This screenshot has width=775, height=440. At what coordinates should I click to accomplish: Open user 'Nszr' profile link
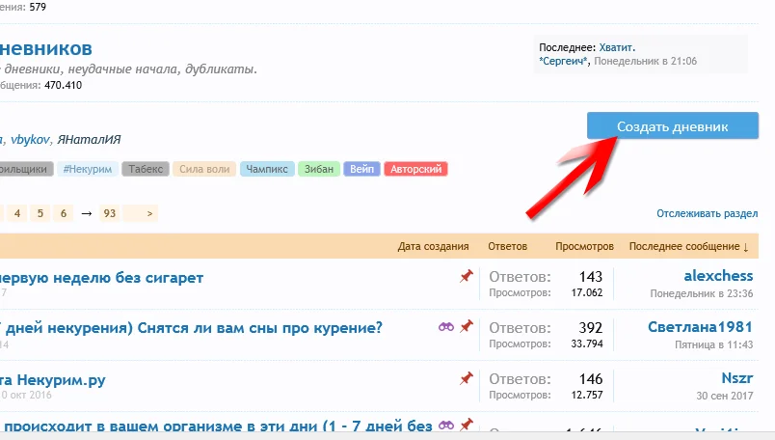coord(737,378)
